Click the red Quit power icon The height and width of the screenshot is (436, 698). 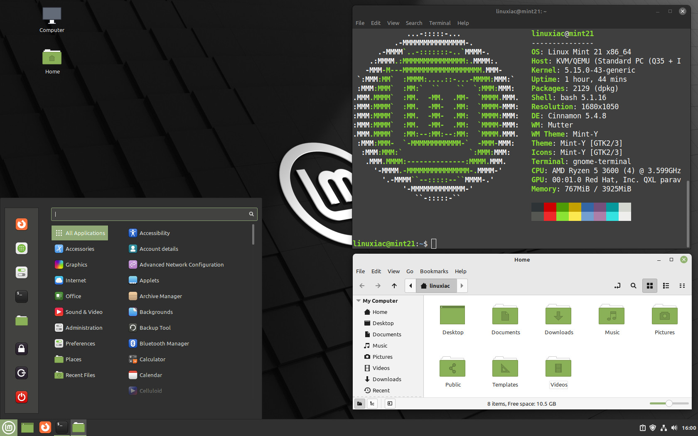coord(22,397)
